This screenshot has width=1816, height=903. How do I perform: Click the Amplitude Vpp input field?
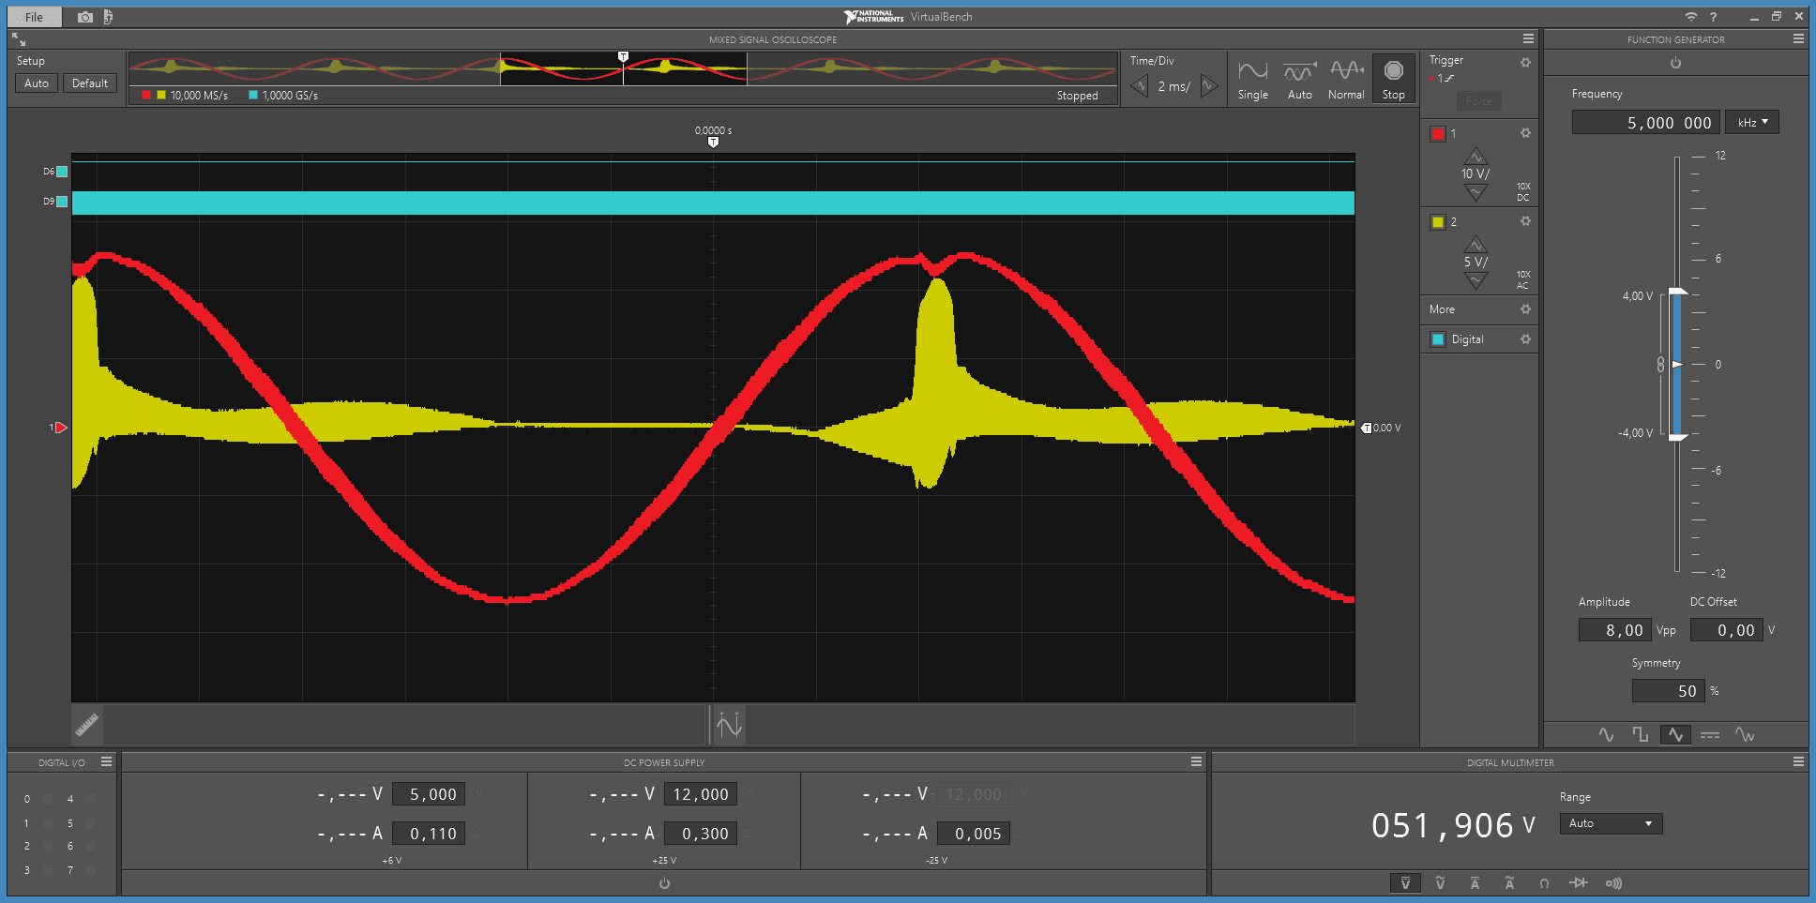(1614, 630)
